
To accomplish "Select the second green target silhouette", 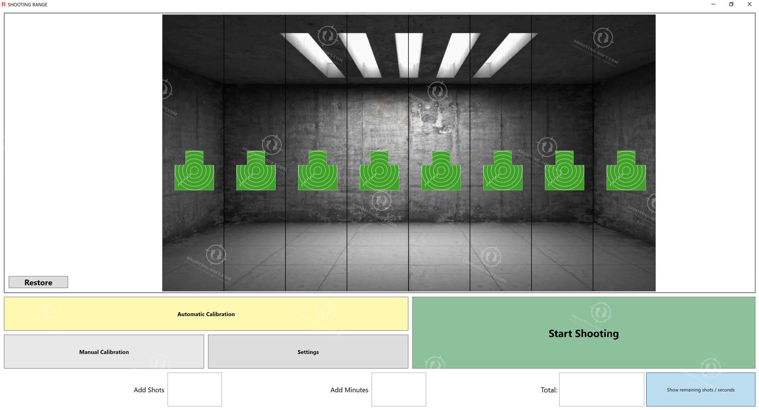I will (x=256, y=171).
